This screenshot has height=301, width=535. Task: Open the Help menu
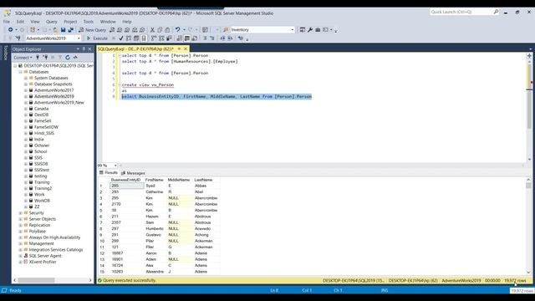[127, 22]
